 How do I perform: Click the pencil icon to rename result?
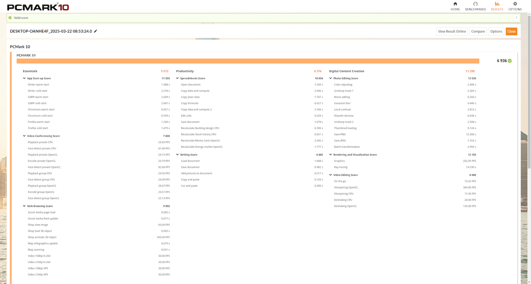coord(96,31)
